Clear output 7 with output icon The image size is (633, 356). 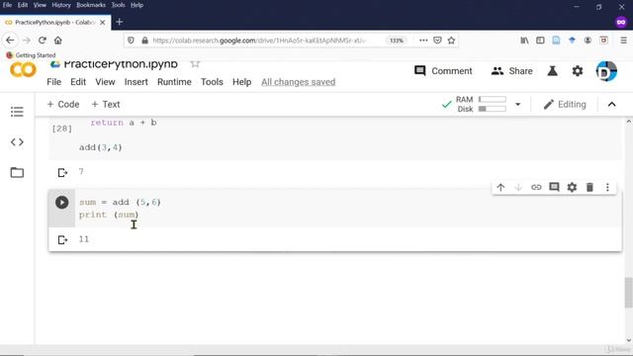click(x=62, y=173)
